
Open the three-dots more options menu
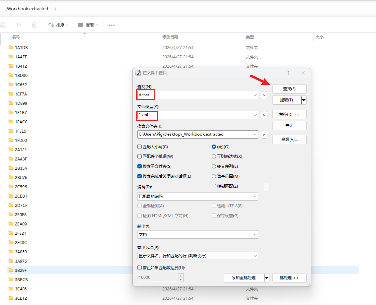(x=112, y=25)
